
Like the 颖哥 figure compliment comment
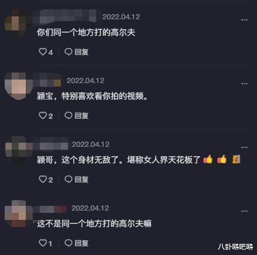pos(43,180)
